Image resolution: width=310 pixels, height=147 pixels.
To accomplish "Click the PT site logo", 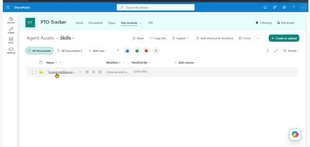I will (30, 22).
